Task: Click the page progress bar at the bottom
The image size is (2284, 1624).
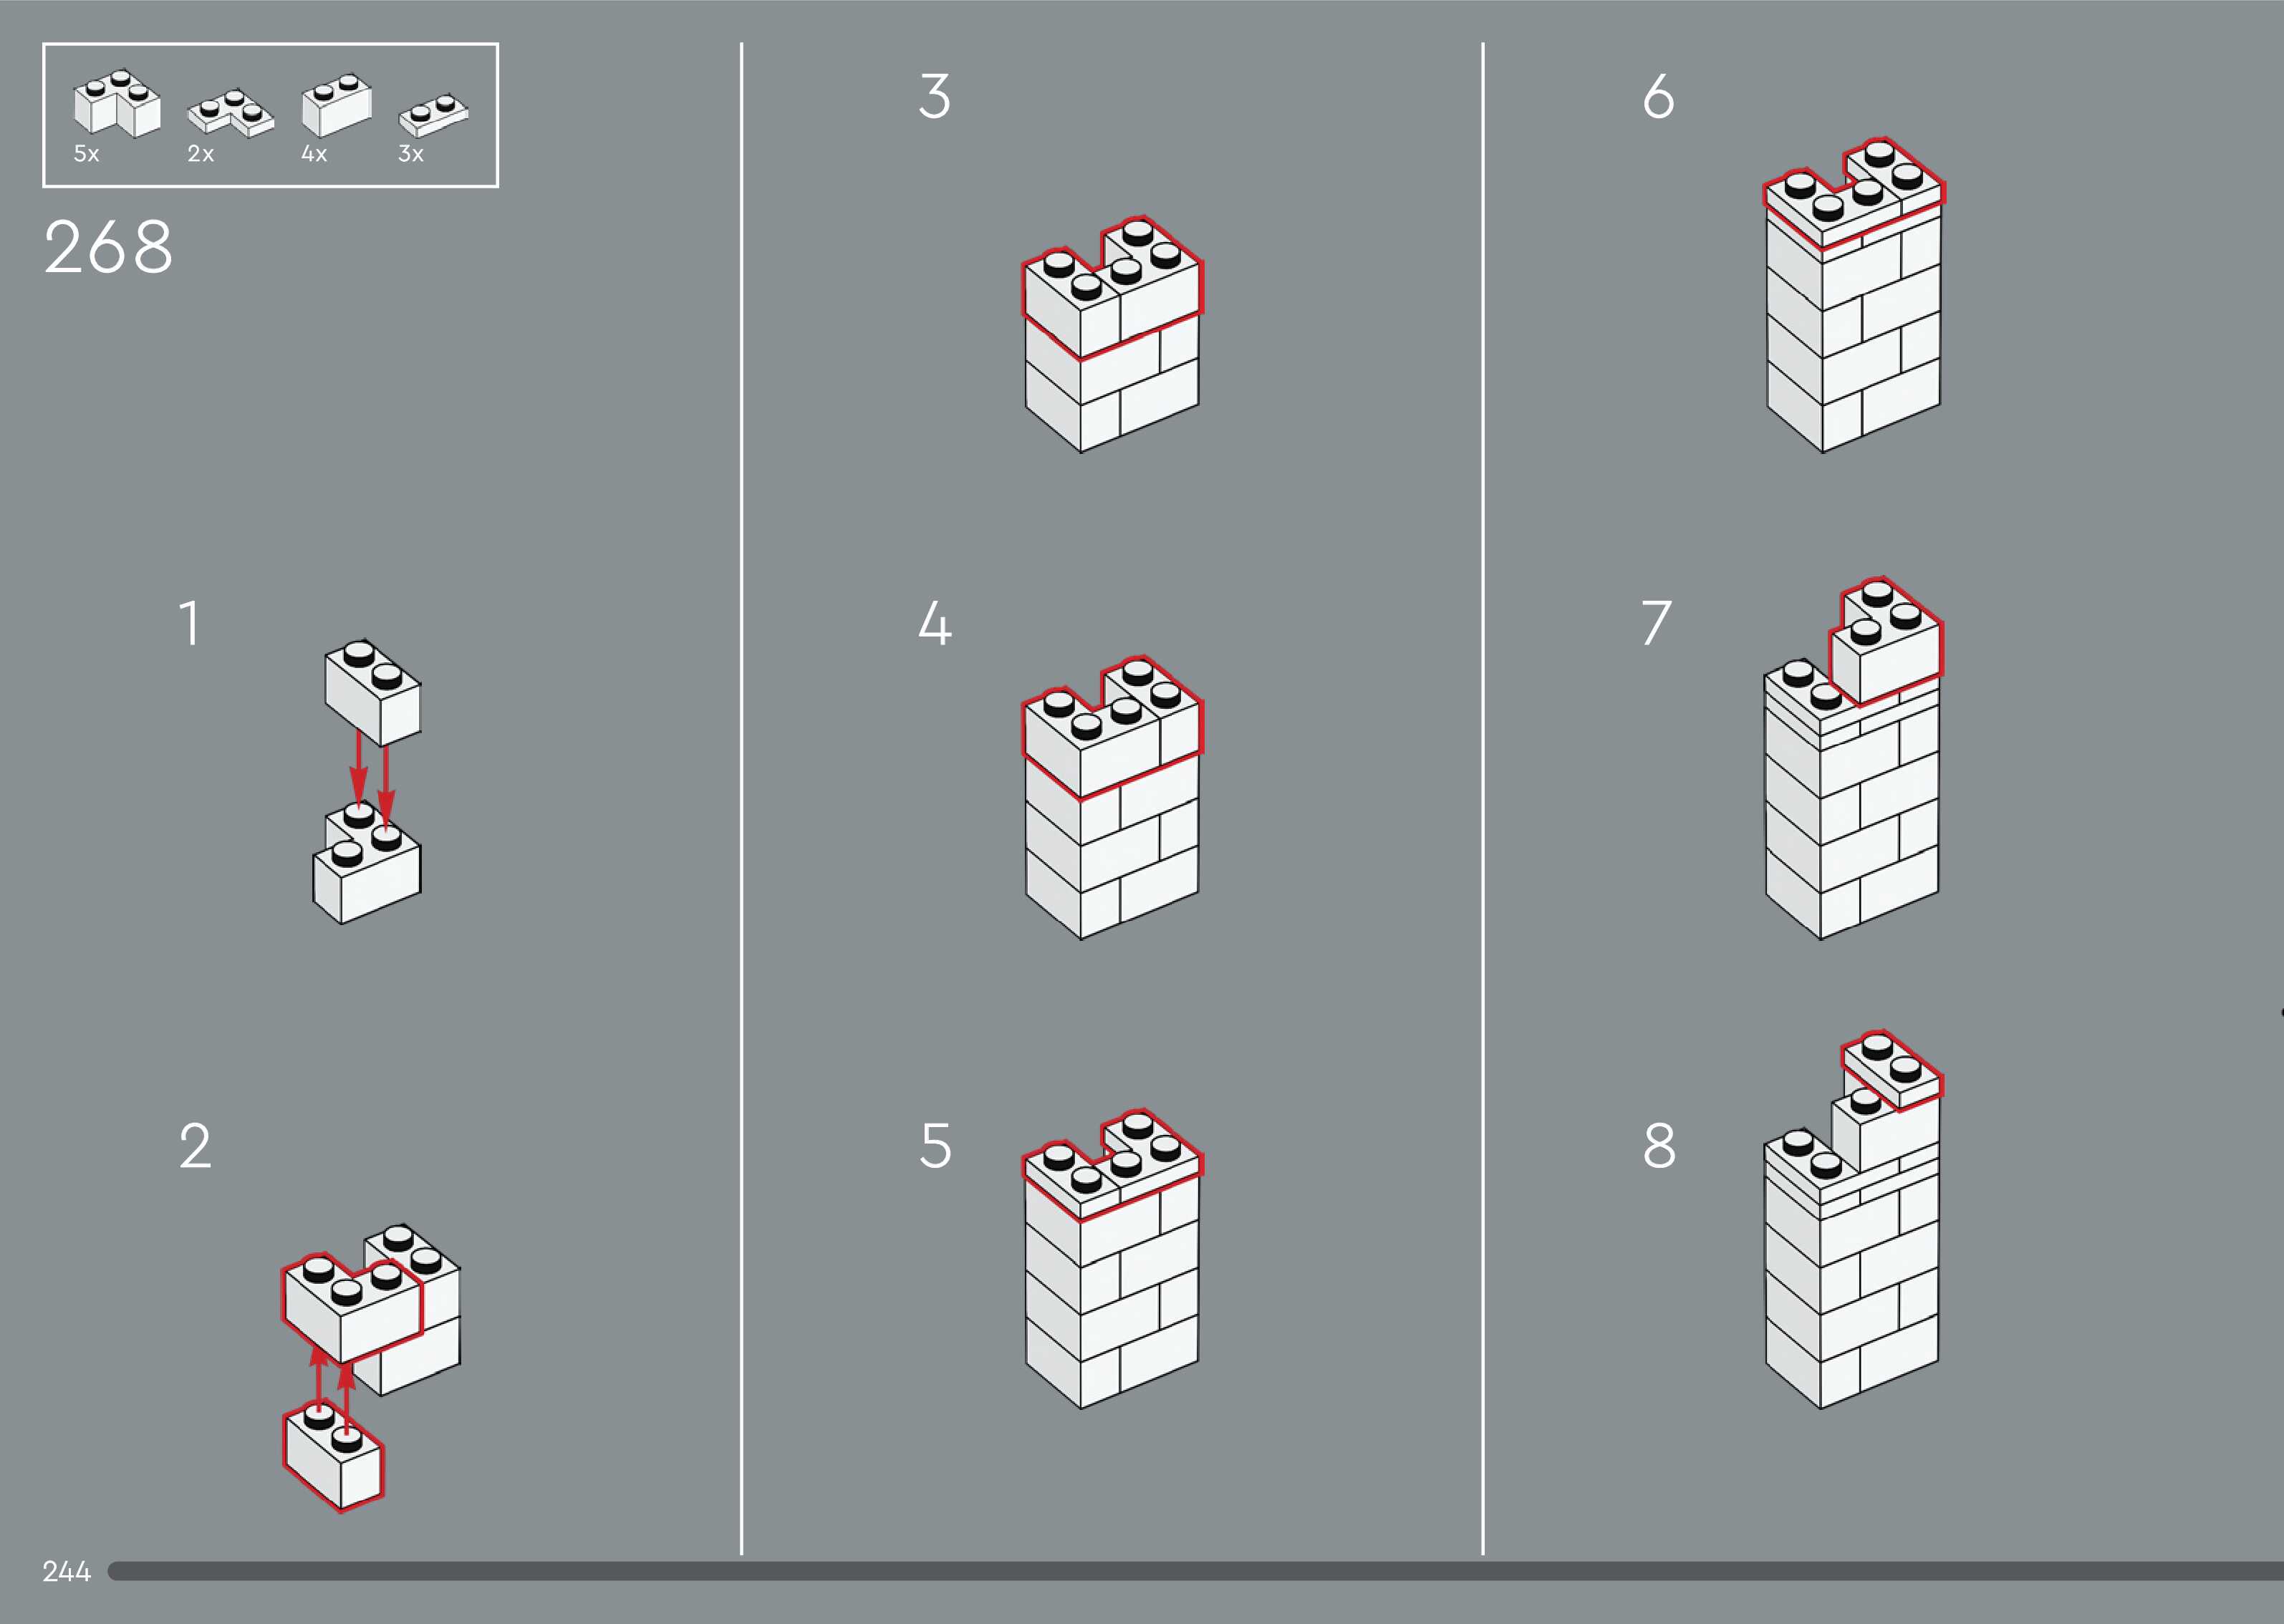Action: [x=1195, y=1571]
